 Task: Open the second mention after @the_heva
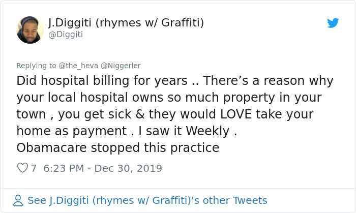click(x=121, y=66)
